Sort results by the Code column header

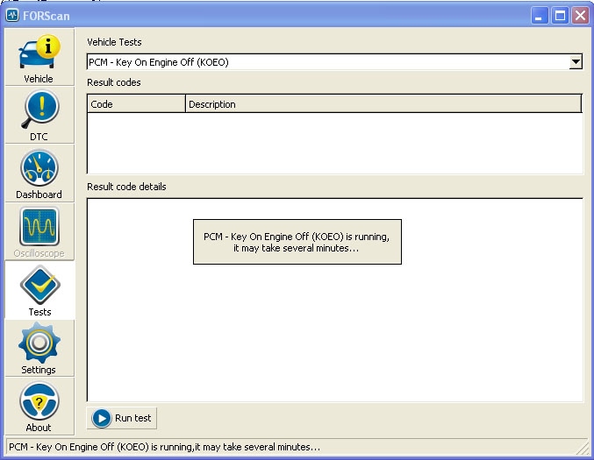point(136,104)
